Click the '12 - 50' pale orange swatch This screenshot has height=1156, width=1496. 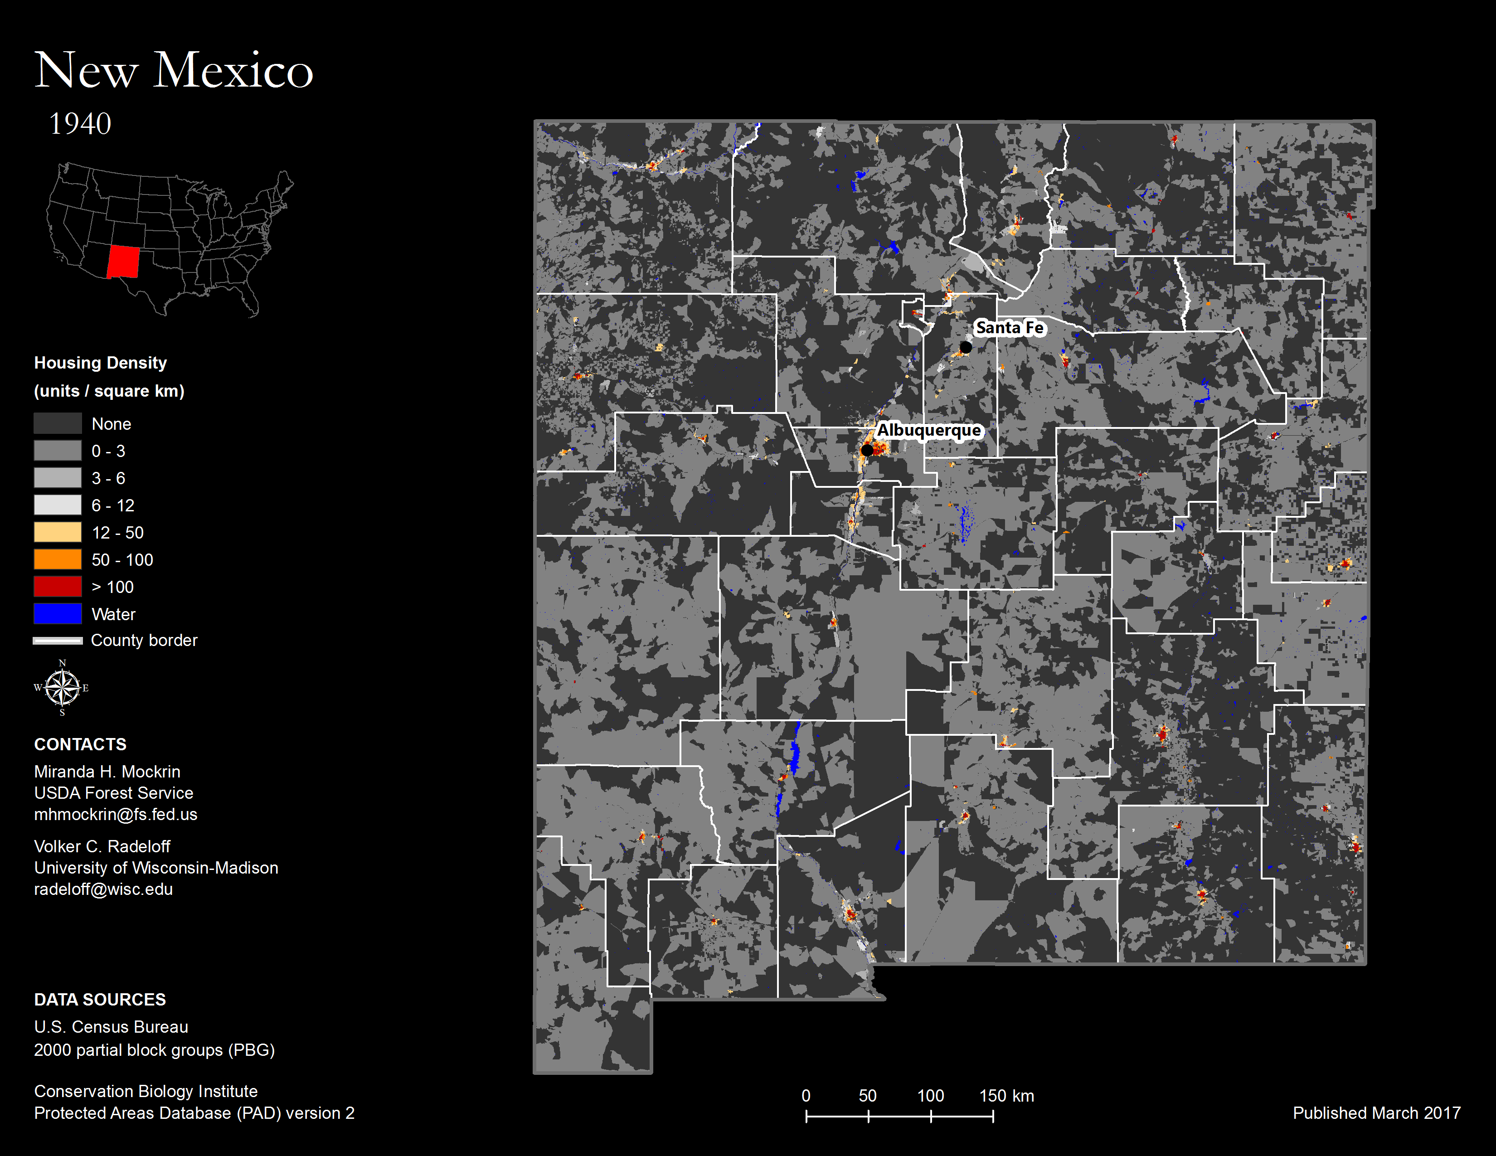[x=58, y=532]
